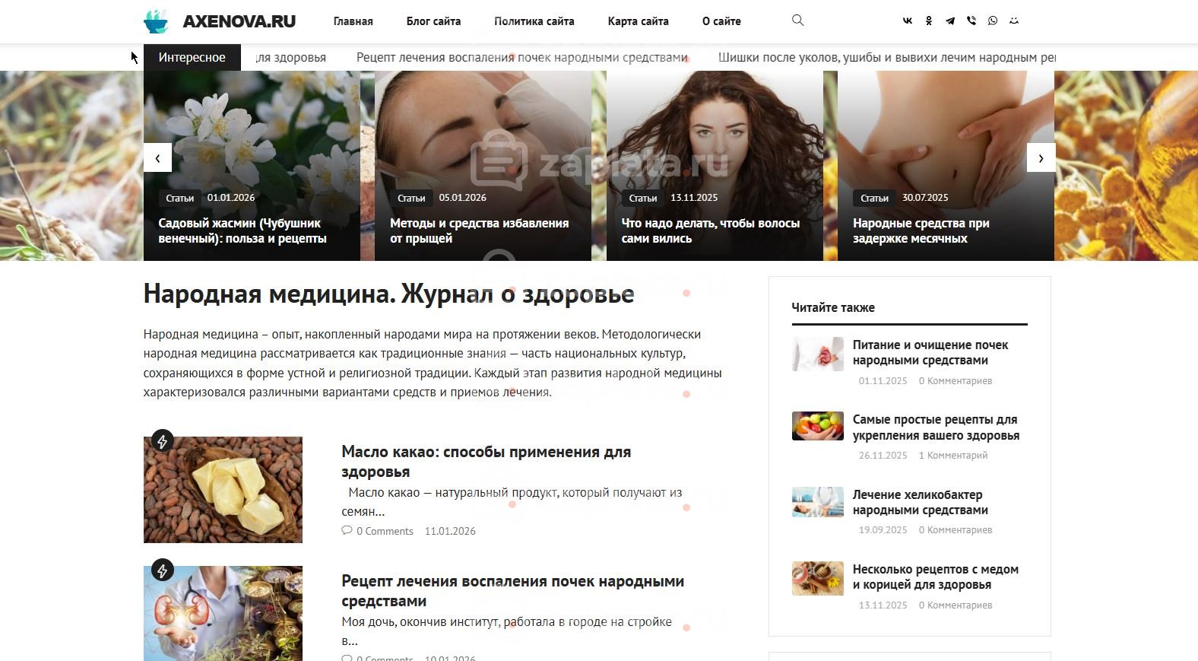Click heading Народная медицина. Журнал о здоровье
Screen dimensions: 1198x661
[x=388, y=294]
